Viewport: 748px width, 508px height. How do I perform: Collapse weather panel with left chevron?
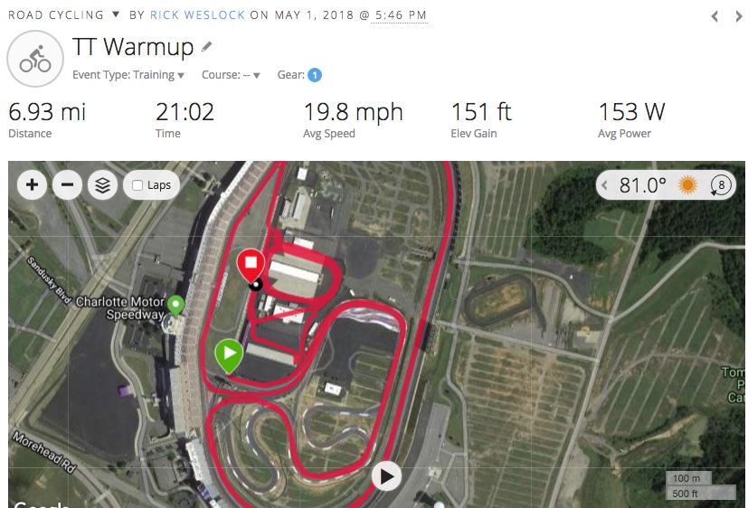point(604,185)
